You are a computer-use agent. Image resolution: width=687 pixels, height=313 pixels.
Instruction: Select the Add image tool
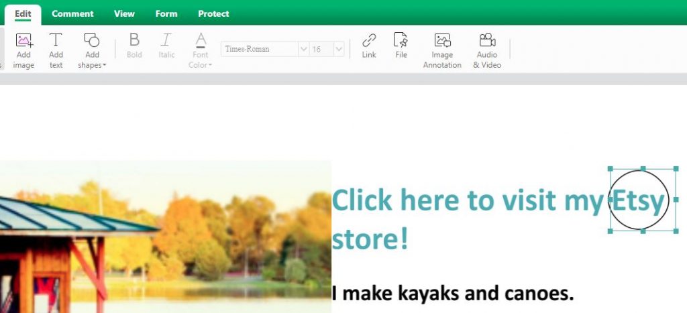click(23, 50)
